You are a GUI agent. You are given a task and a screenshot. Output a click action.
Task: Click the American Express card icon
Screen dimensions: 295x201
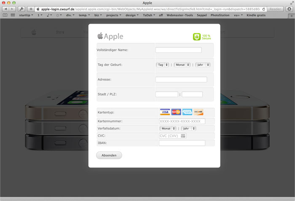[x=187, y=112]
